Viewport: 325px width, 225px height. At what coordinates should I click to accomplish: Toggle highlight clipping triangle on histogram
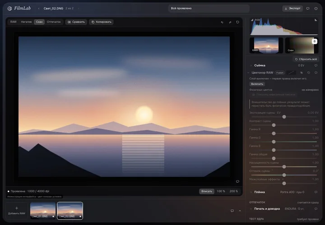tap(316, 20)
